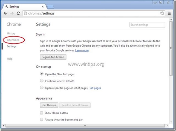Open the Chrome hamburger menu

pyautogui.click(x=169, y=13)
